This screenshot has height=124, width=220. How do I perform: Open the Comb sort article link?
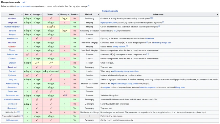pos(12,104)
